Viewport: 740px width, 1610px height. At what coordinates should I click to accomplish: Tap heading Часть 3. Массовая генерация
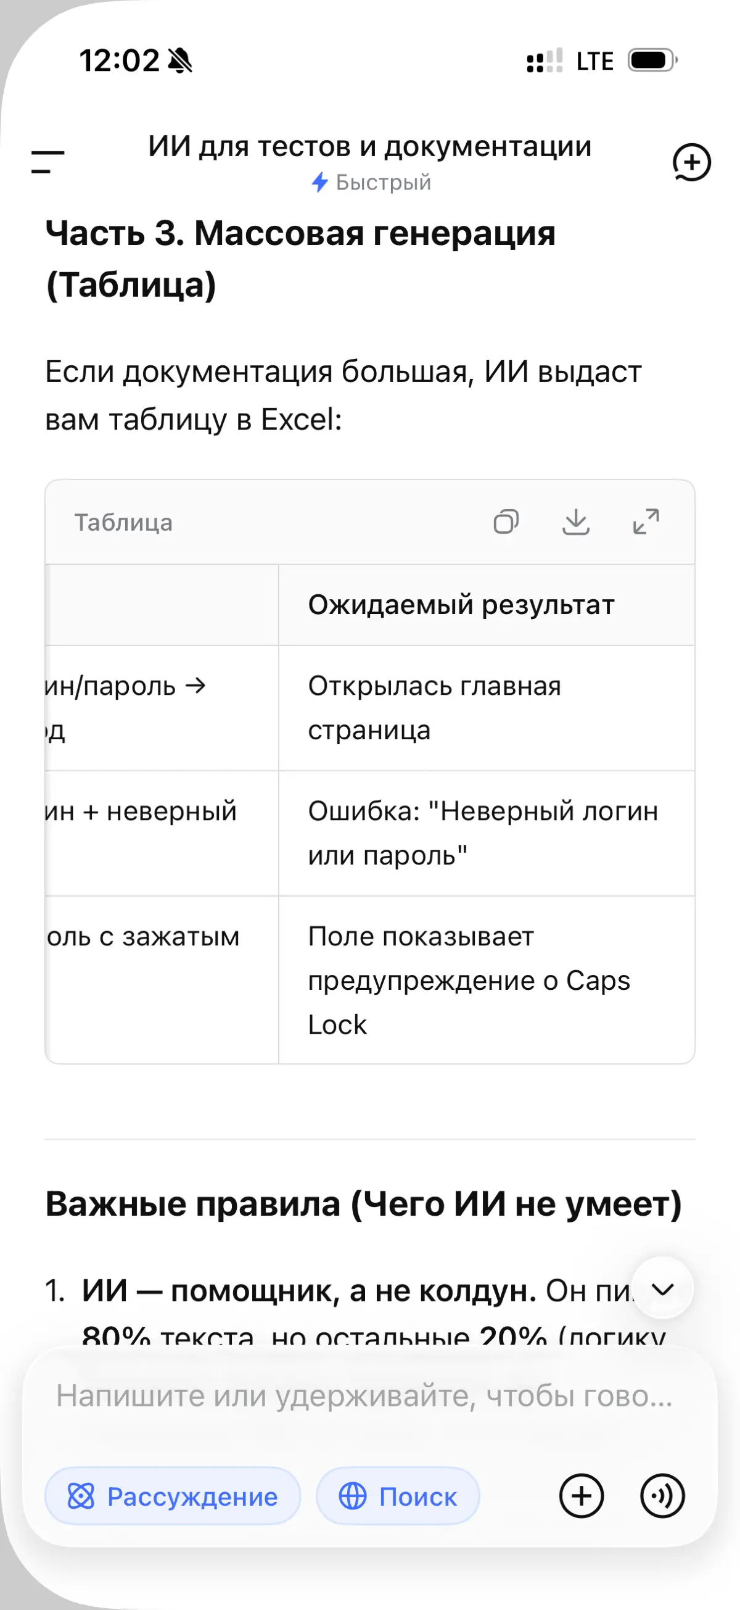[x=300, y=259]
